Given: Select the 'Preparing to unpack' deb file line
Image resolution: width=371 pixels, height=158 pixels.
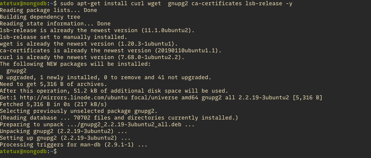Looking at the screenshot, I should [x=97, y=124].
